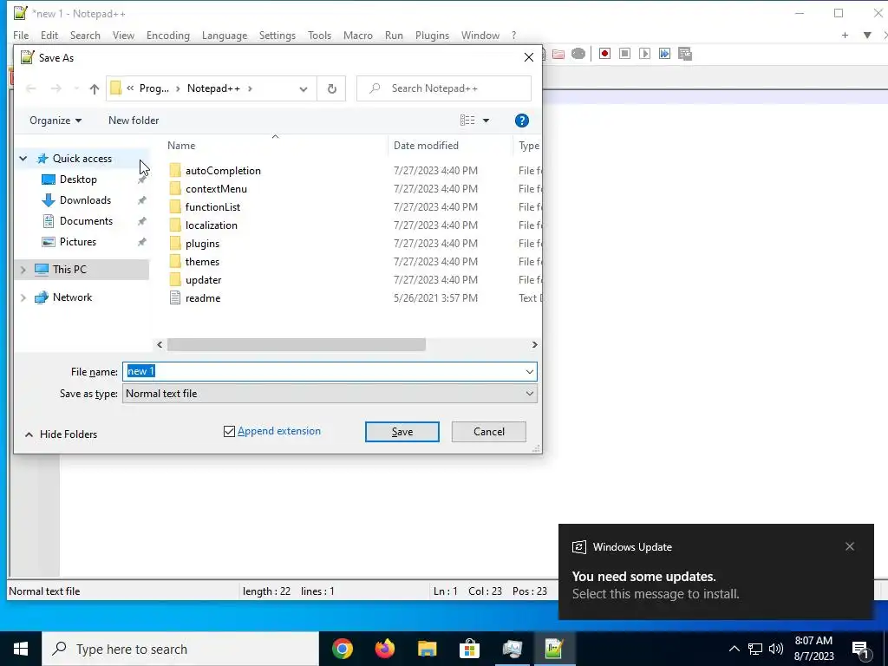Select the contextMenu folder
This screenshot has width=888, height=666.
[216, 188]
